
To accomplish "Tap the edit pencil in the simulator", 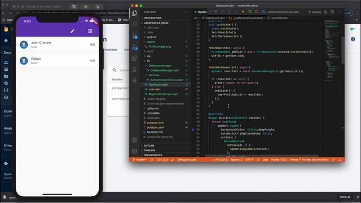I will (72, 31).
